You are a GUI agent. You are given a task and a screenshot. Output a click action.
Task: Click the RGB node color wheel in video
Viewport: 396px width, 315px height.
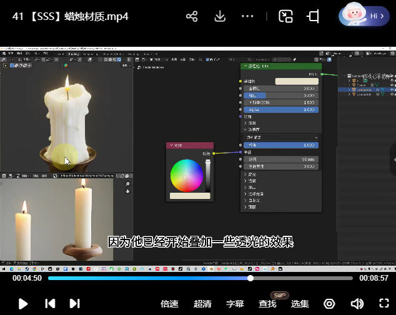186,175
